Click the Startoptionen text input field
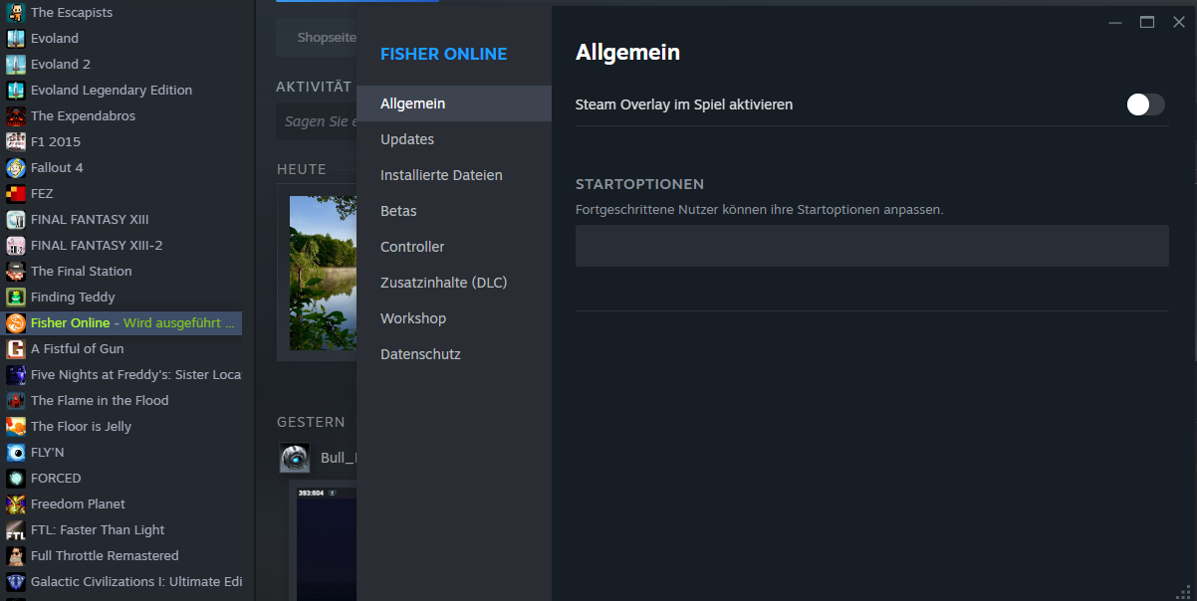The width and height of the screenshot is (1197, 601). 871,246
